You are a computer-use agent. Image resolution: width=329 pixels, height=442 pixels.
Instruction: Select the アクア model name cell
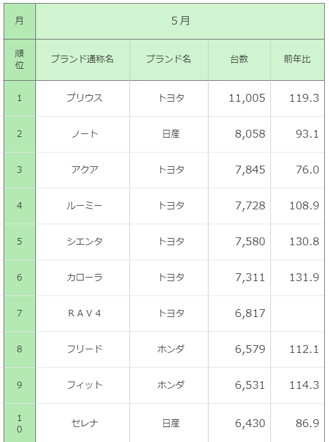coord(83,170)
